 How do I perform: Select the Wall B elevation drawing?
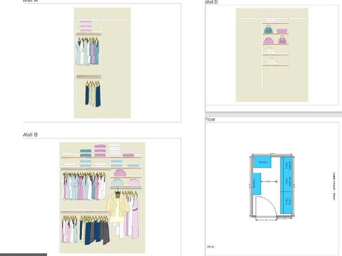pyautogui.click(x=102, y=197)
